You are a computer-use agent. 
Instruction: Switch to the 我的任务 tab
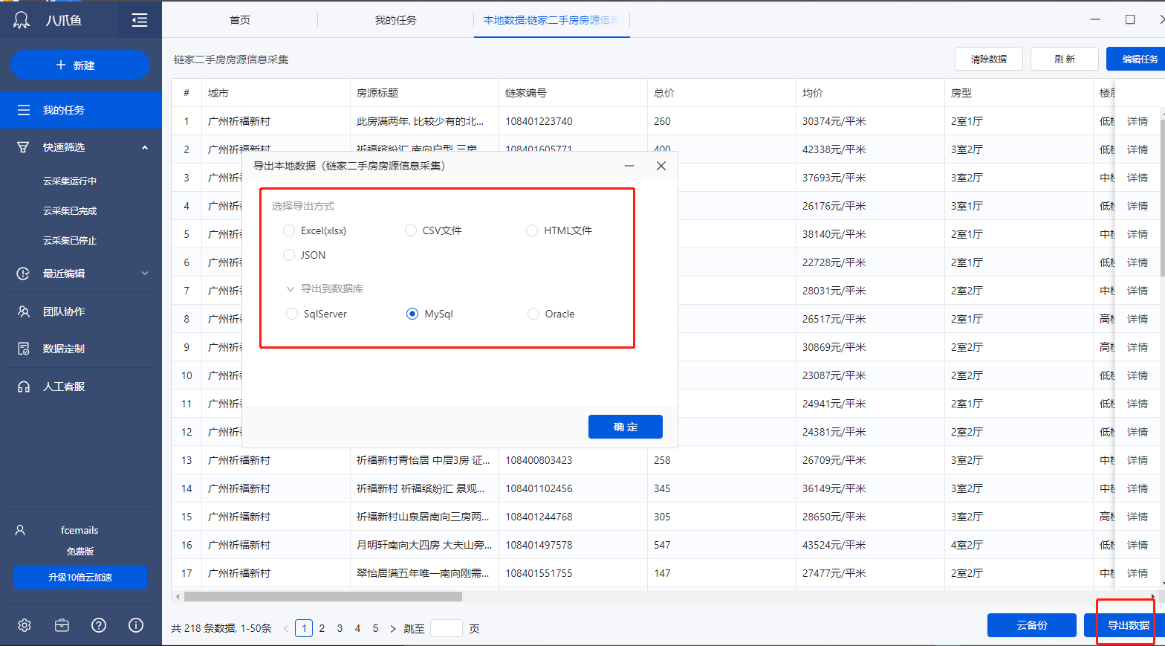(395, 20)
